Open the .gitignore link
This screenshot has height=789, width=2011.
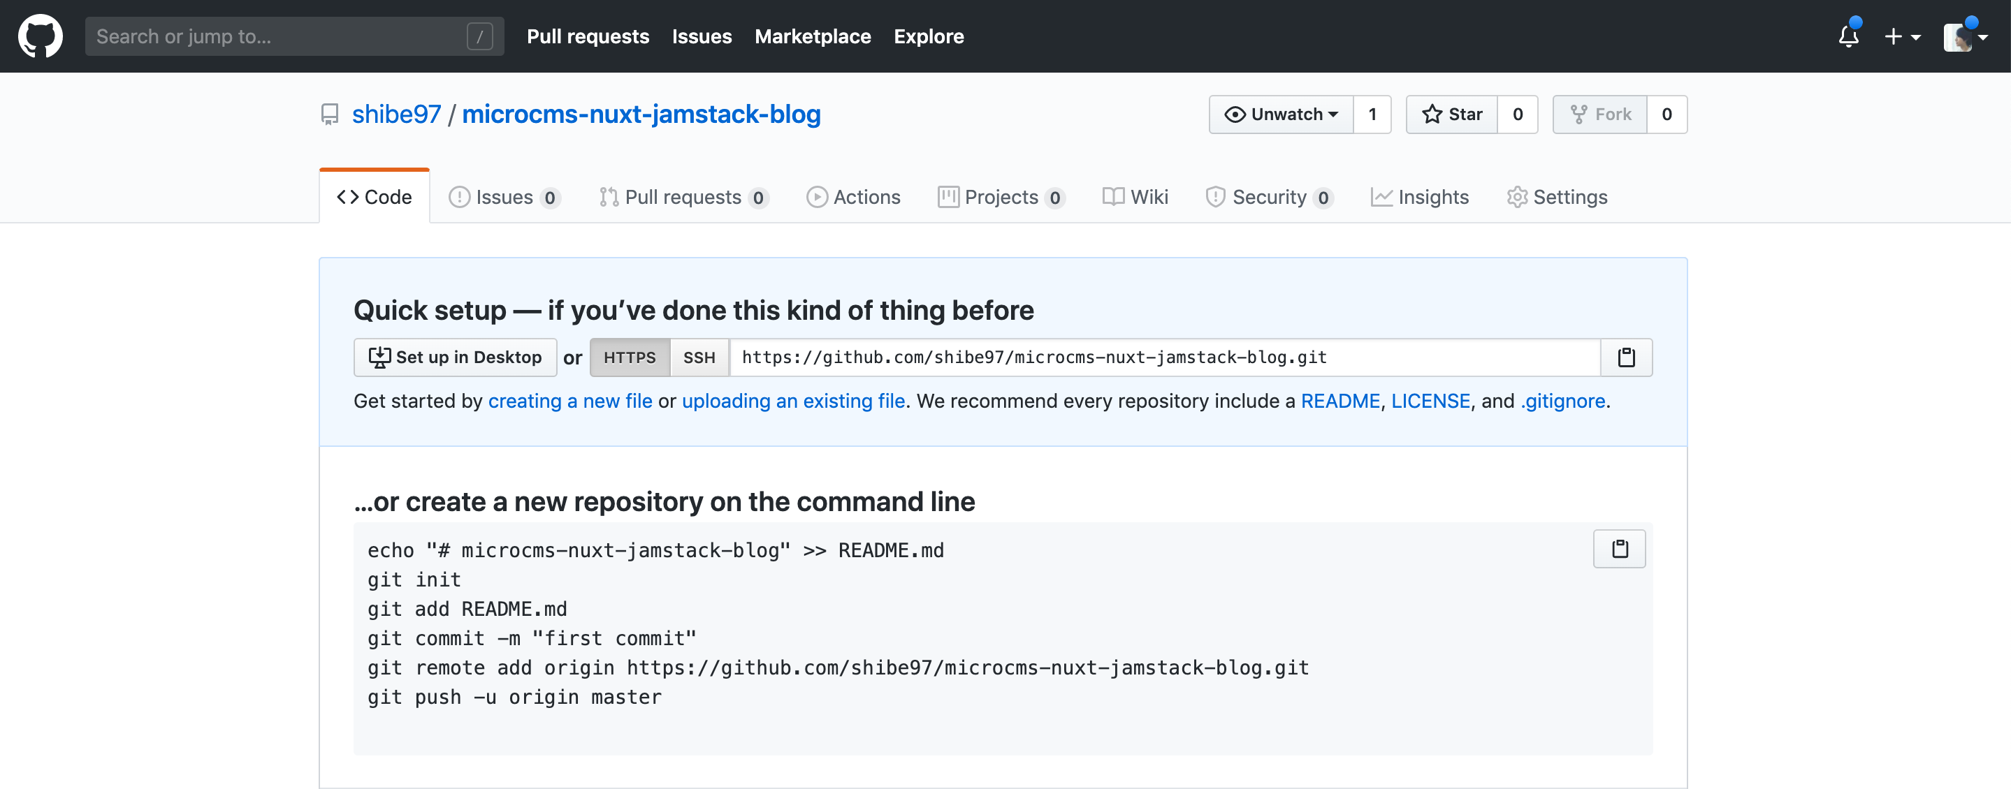point(1562,401)
